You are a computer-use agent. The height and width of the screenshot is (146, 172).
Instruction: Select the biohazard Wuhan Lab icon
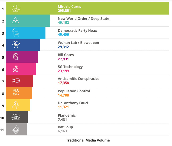tap(16, 44)
